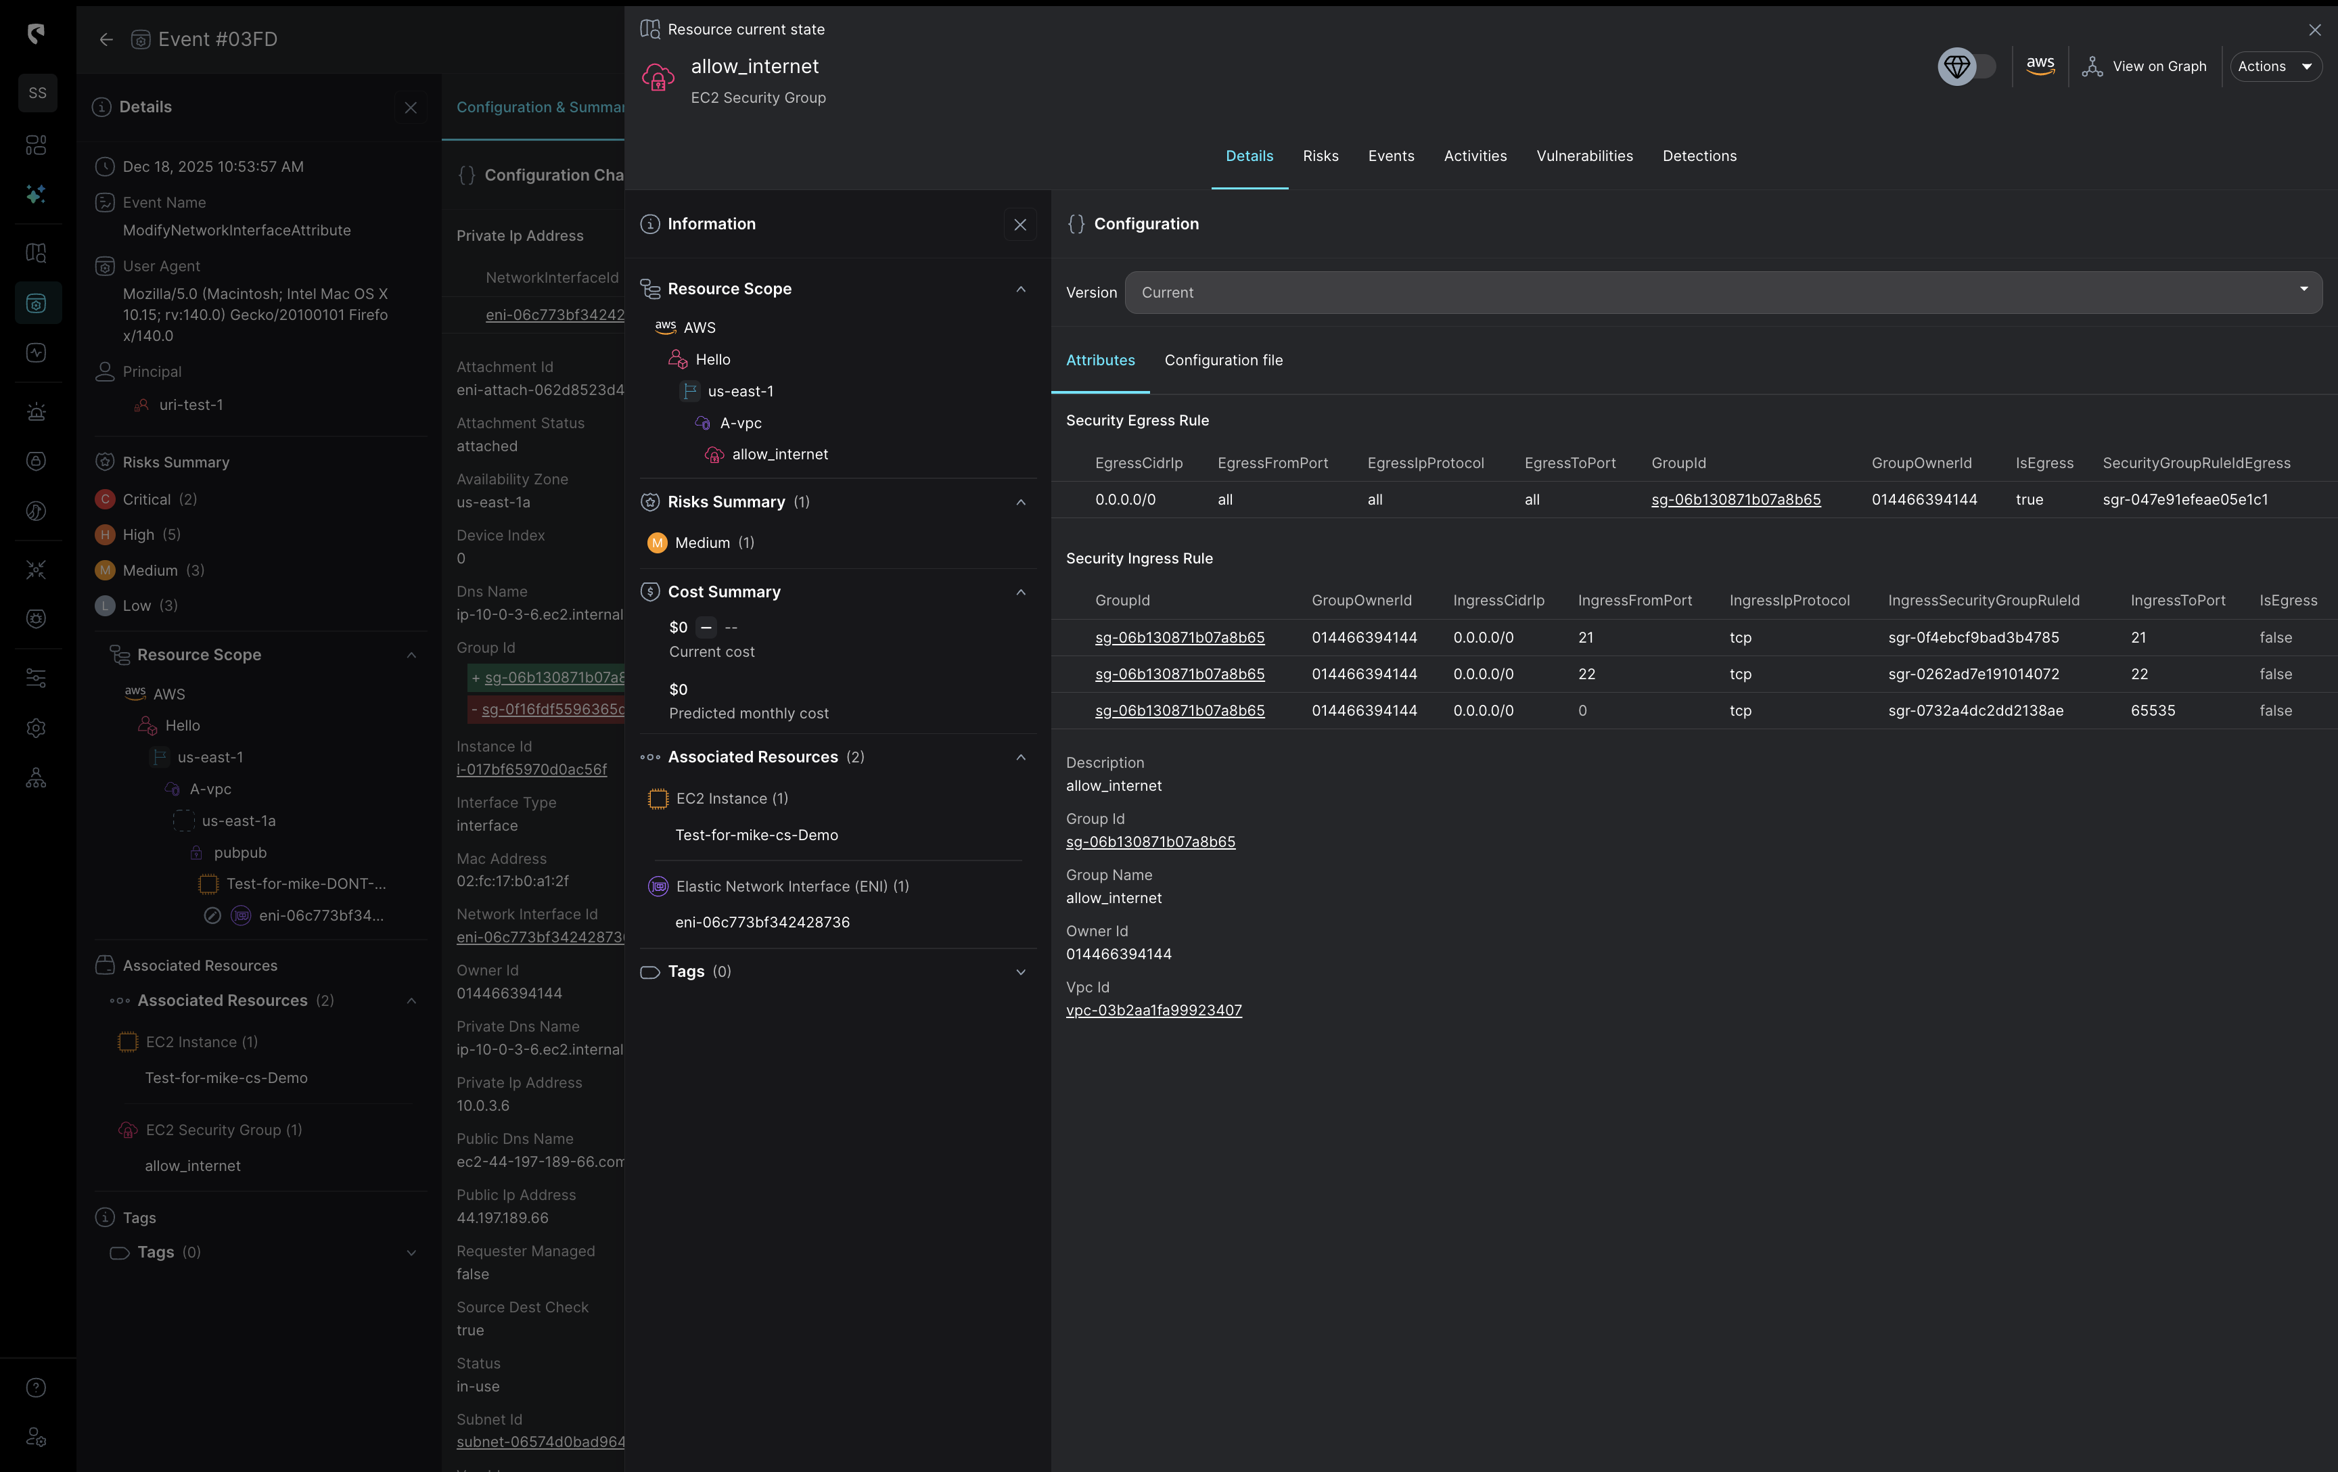Select allow_internet node in Resource Scope tree
Image resolution: width=2338 pixels, height=1472 pixels.
pos(779,455)
